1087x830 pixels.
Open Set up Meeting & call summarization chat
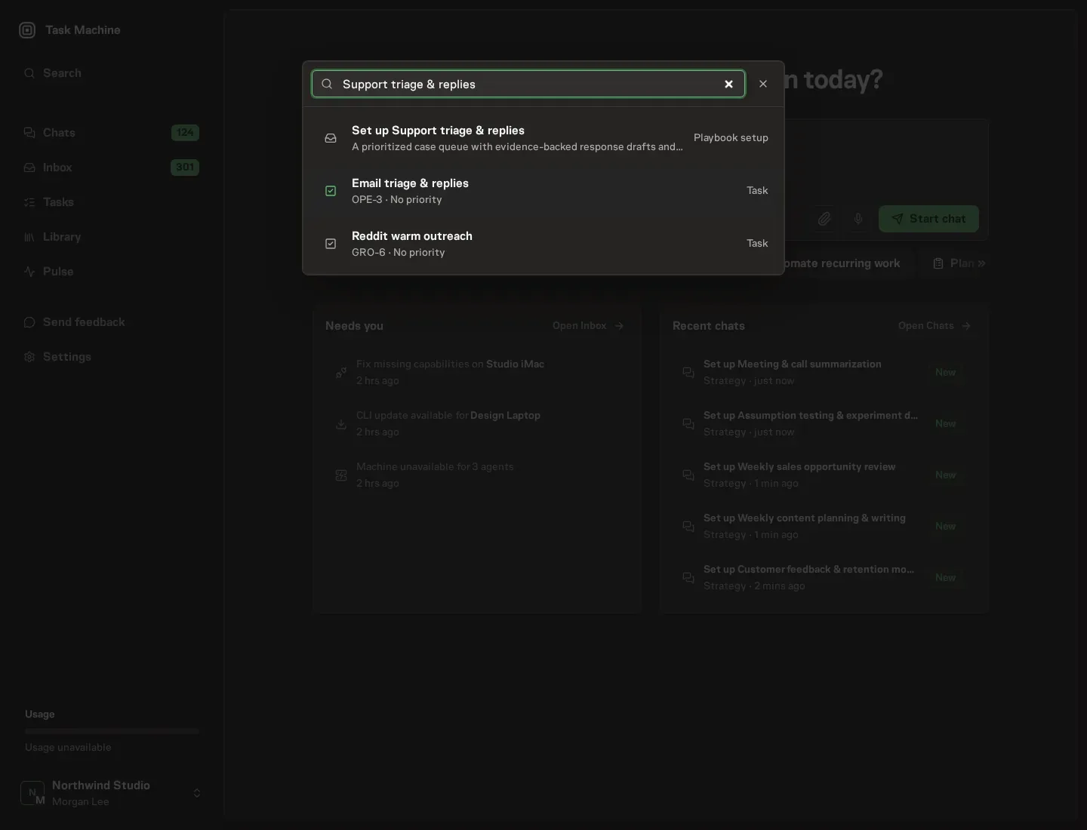[824, 373]
